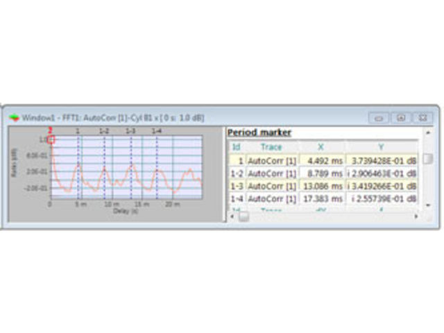This screenshot has width=444, height=333.
Task: Click the vertical scrollbar thumb in table
Action: tap(428, 159)
